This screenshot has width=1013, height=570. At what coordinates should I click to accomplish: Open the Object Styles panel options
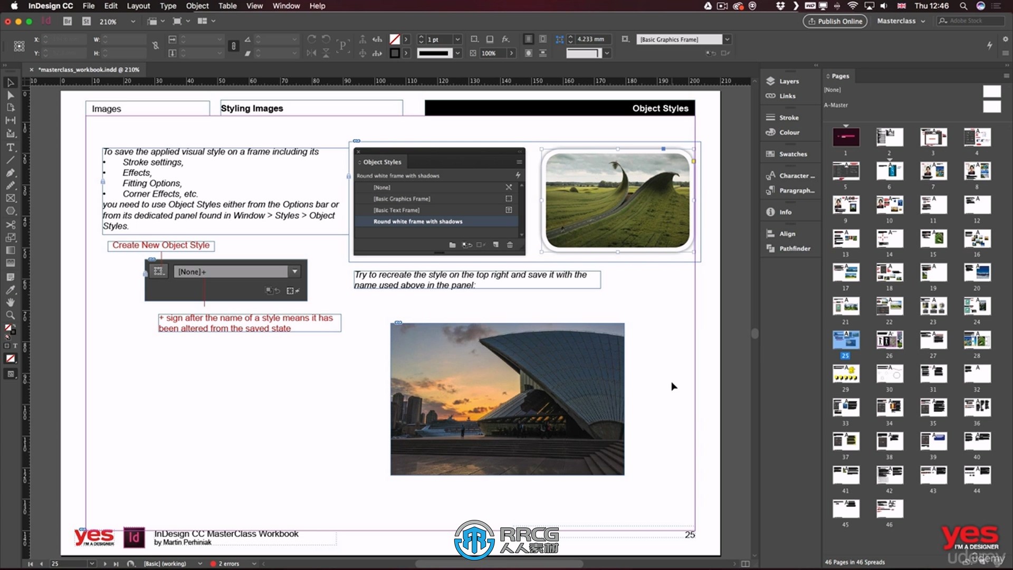[519, 161]
